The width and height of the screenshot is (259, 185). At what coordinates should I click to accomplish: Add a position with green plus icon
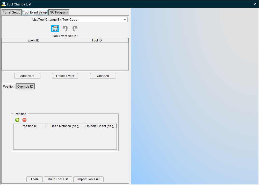[x=17, y=120]
